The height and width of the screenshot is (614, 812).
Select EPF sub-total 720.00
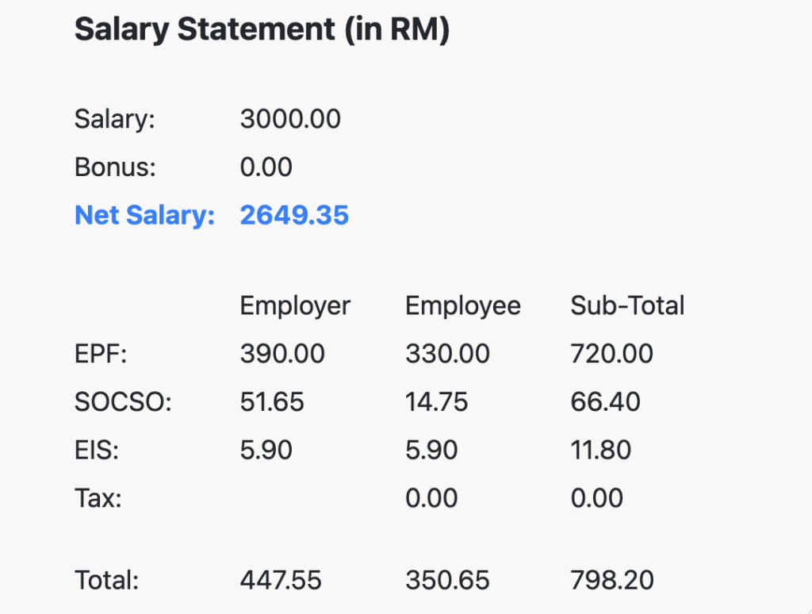pos(612,354)
